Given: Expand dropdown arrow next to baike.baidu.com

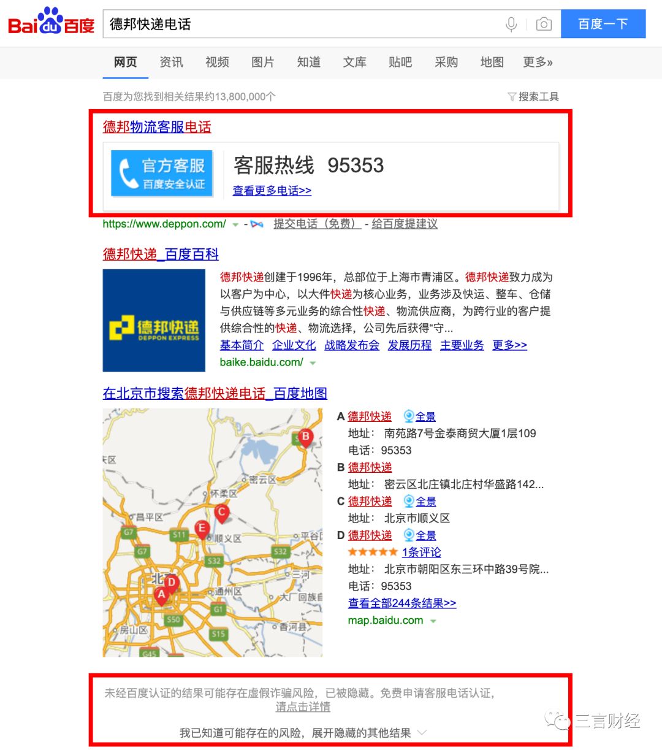Looking at the screenshot, I should 313,363.
